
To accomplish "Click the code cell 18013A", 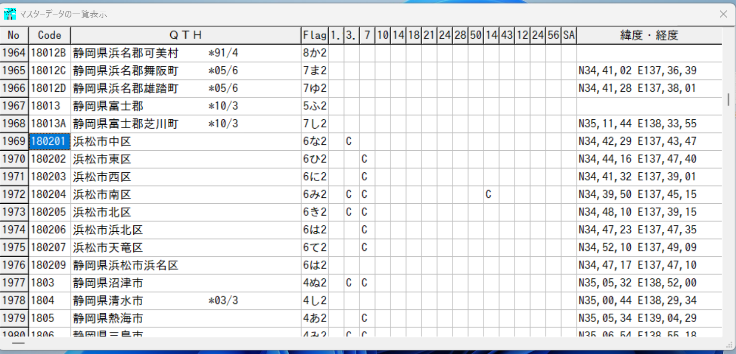I will [x=49, y=124].
